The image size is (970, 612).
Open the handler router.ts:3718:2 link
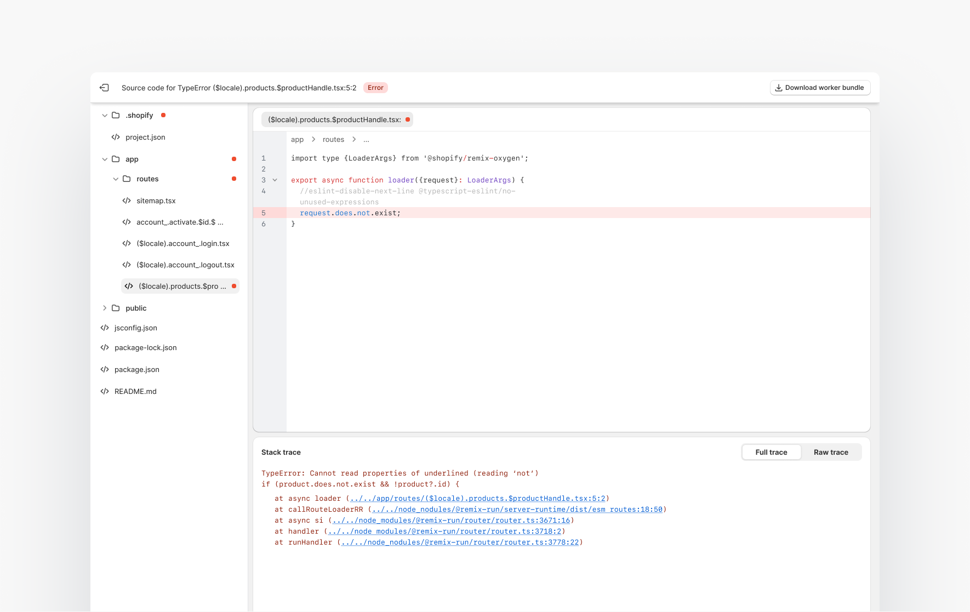pos(444,531)
